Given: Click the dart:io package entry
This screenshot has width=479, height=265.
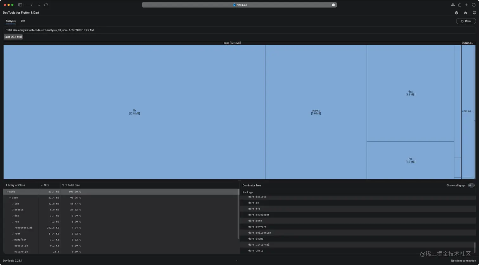Looking at the screenshot, I should point(253,203).
